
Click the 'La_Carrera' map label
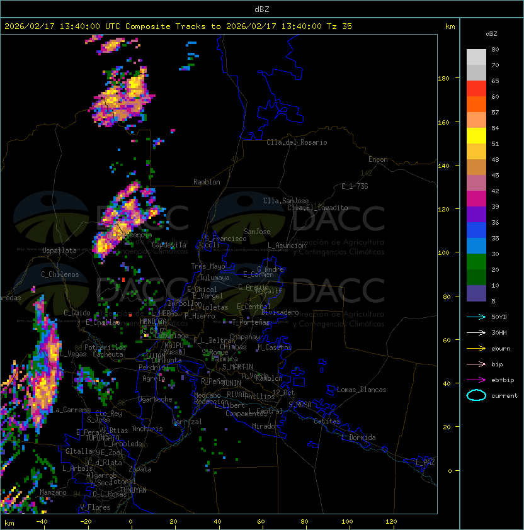point(71,410)
